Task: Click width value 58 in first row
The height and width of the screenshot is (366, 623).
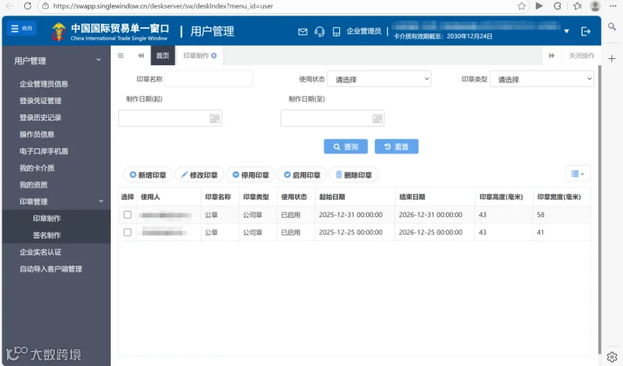Action: pyautogui.click(x=541, y=214)
